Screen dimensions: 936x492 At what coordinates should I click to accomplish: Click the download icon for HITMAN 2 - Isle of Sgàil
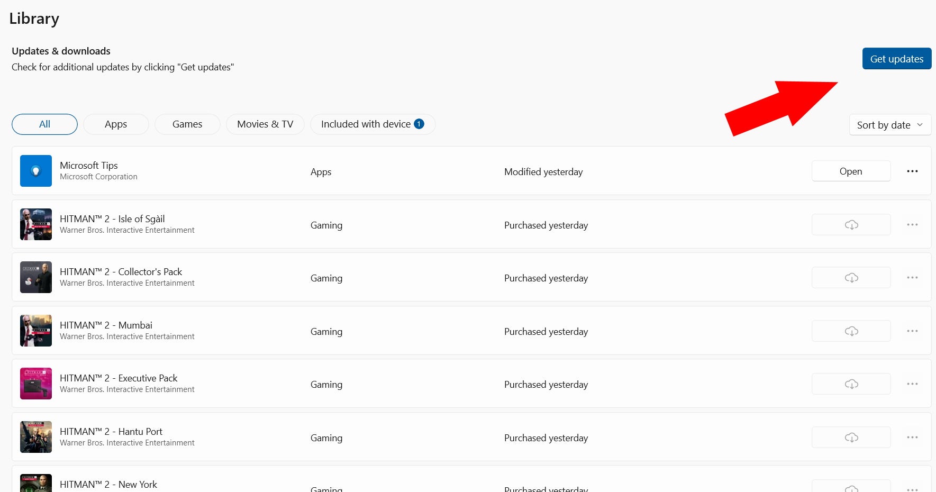[851, 224]
